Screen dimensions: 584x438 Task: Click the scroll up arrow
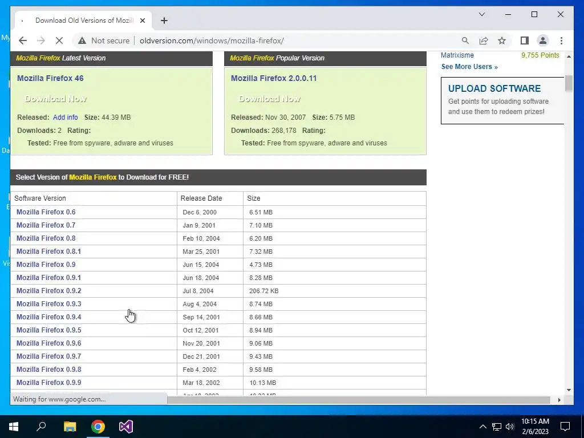(x=569, y=56)
